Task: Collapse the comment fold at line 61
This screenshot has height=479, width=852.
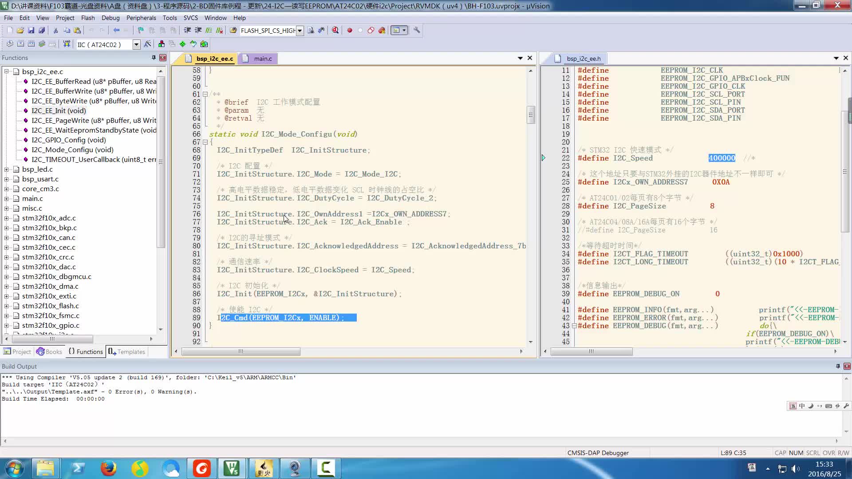Action: [x=205, y=94]
